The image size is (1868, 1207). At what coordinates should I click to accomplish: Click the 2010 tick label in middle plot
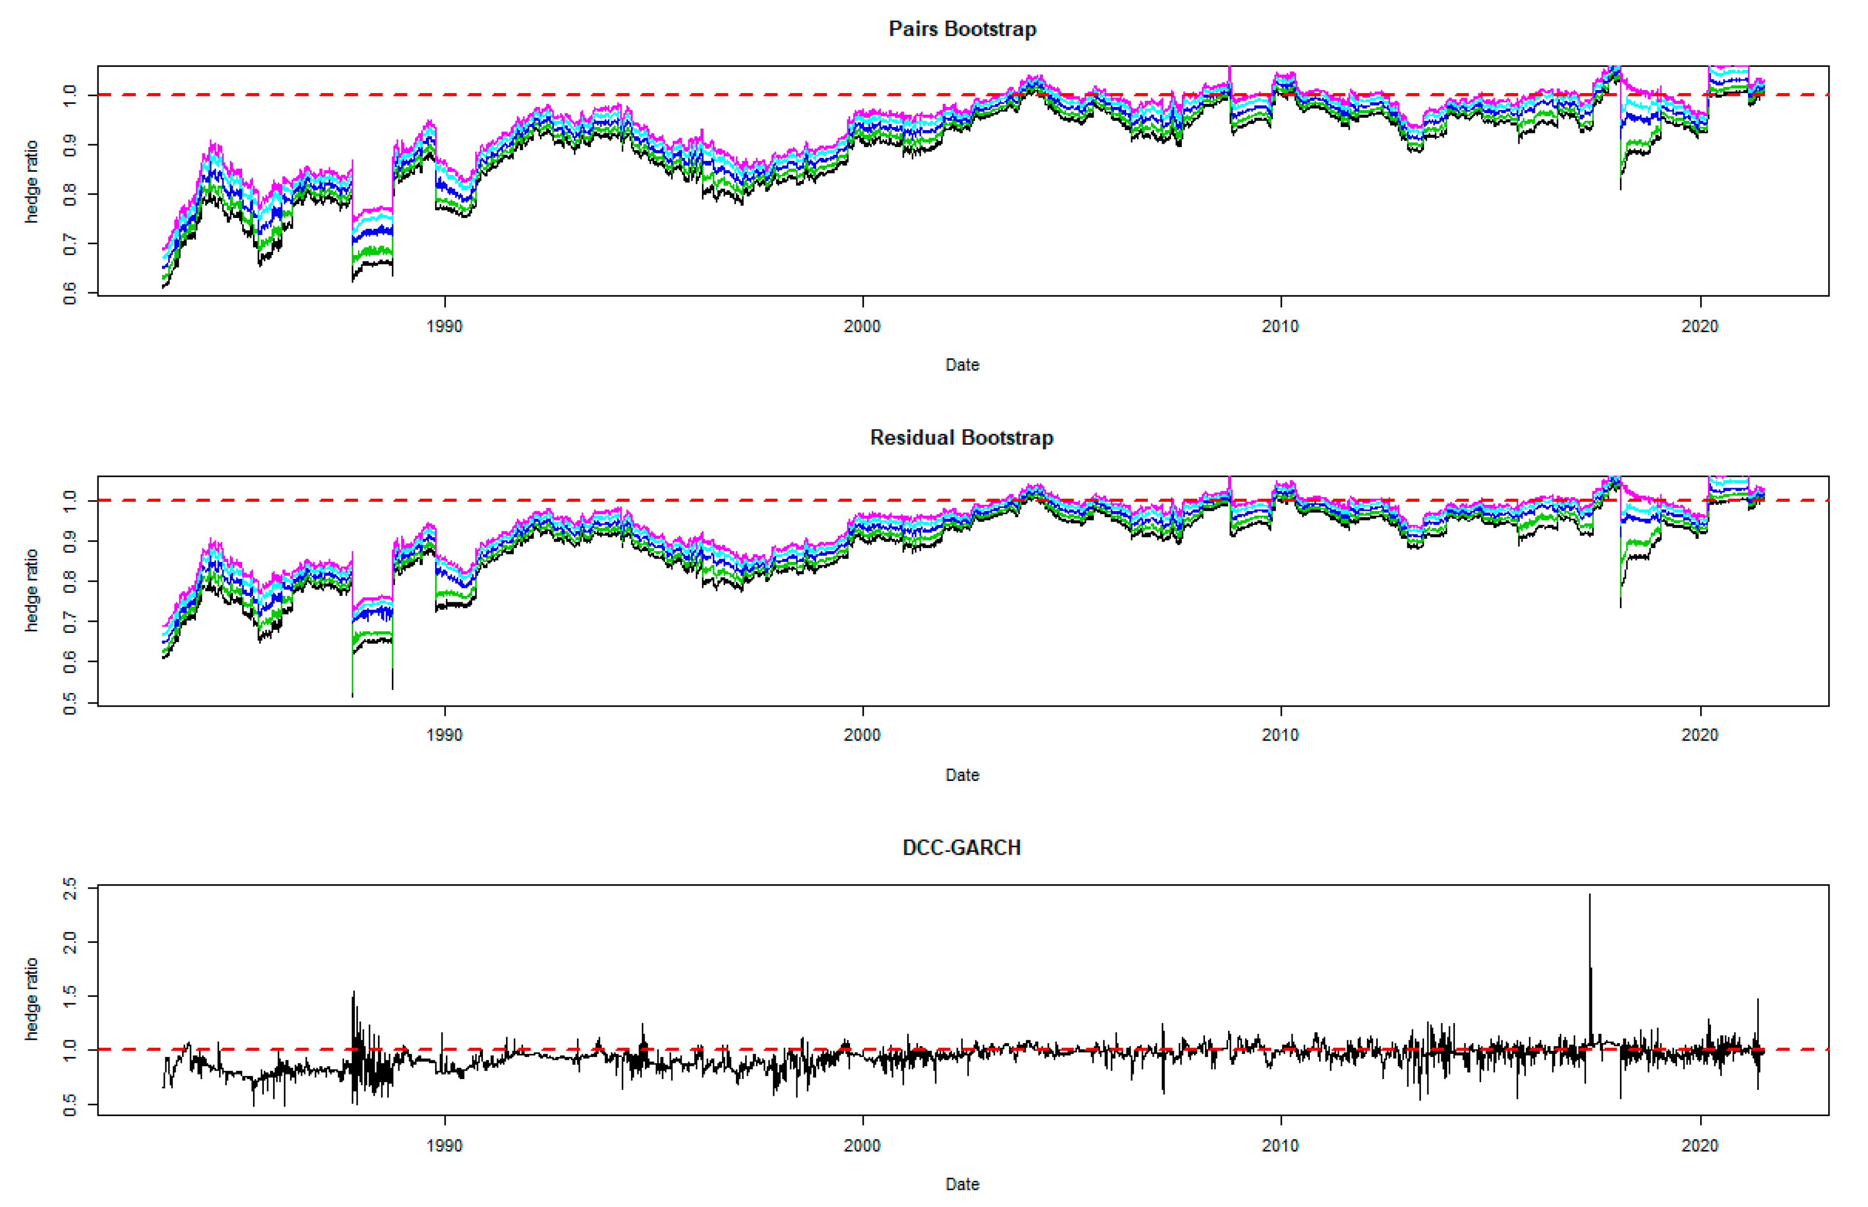click(x=1280, y=735)
